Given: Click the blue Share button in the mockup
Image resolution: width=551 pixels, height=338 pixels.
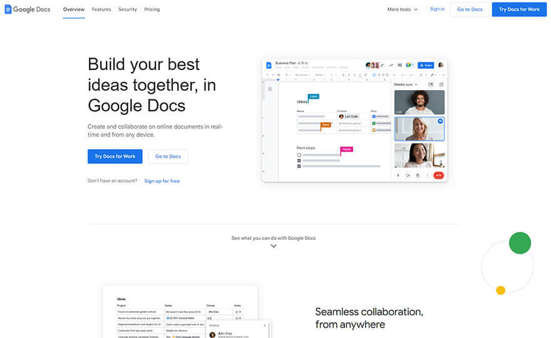Looking at the screenshot, I should click(426, 65).
